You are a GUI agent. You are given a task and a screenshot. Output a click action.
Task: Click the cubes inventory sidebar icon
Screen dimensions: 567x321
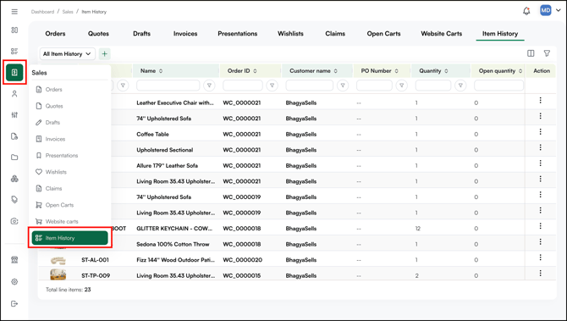[x=14, y=179]
